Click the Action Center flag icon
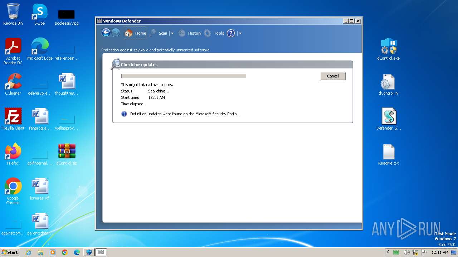This screenshot has width=458, height=257. click(424, 252)
